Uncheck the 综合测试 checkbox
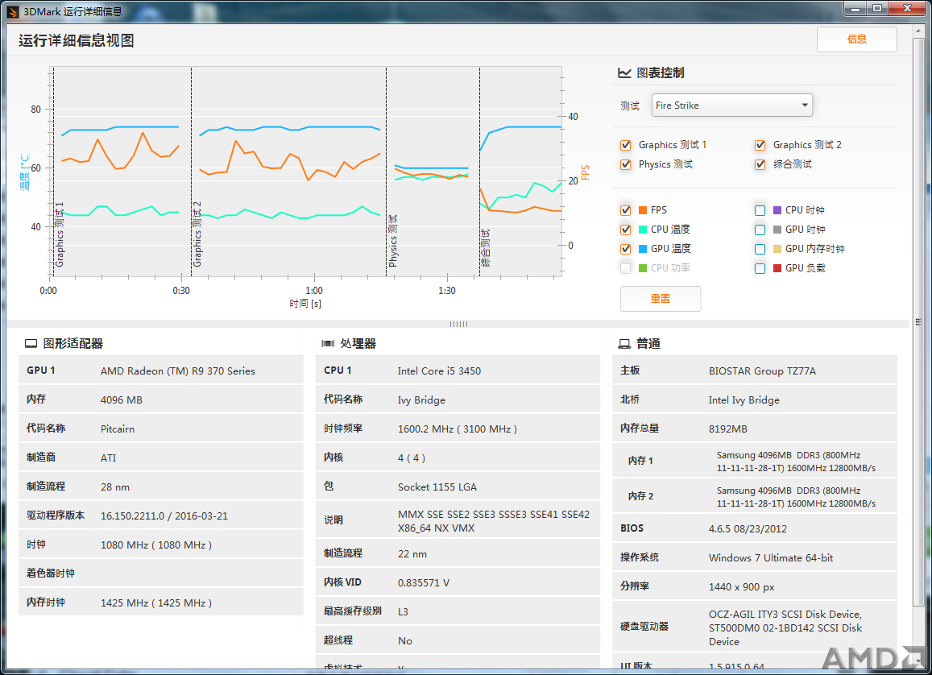932x675 pixels. pyautogui.click(x=760, y=164)
